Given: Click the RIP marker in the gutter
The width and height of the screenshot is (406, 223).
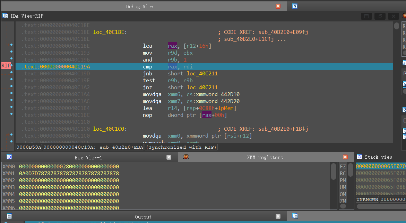Looking at the screenshot, I should 6,66.
